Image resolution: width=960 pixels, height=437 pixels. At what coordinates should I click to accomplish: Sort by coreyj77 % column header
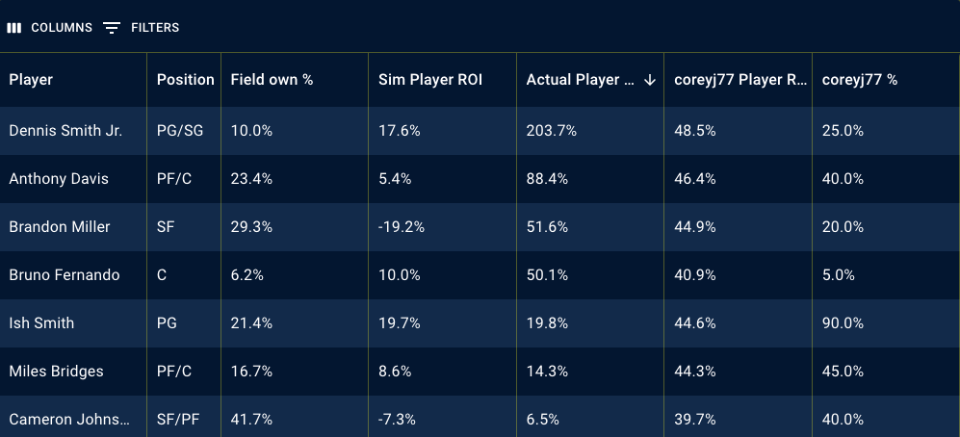click(860, 80)
